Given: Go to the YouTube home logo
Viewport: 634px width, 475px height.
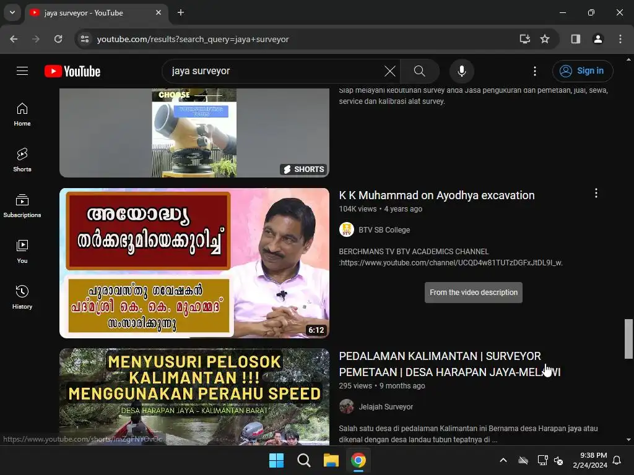Looking at the screenshot, I should click(72, 72).
